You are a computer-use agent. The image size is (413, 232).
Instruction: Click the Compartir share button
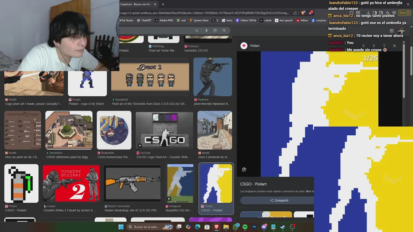coord(279,200)
